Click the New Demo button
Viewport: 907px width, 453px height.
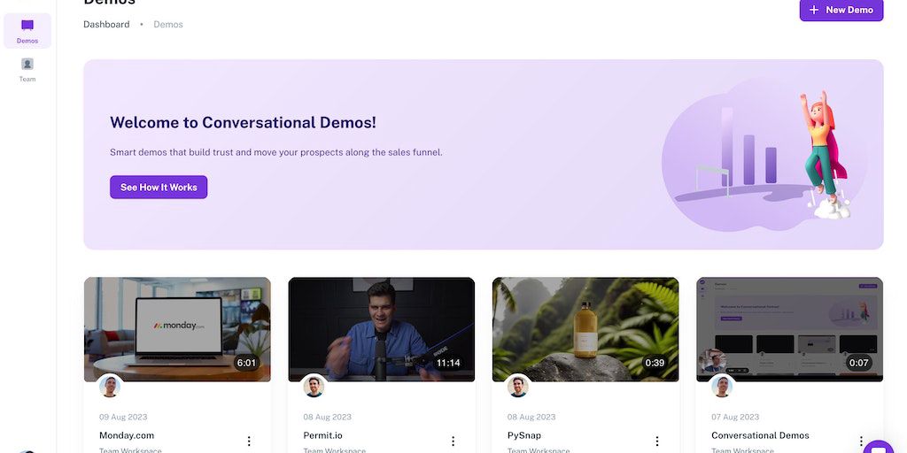tap(841, 10)
